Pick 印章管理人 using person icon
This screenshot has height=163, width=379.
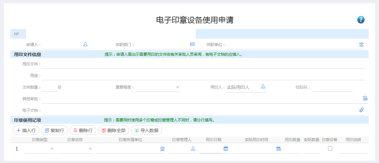[193, 149]
